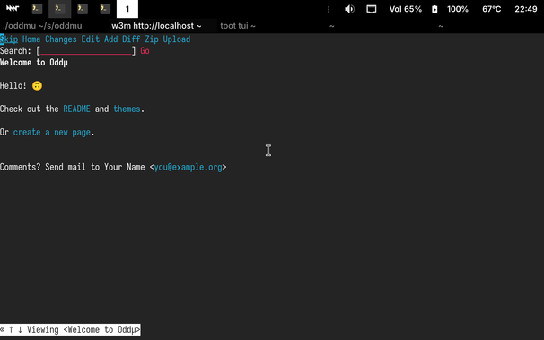This screenshot has width=544, height=340.
Task: Open the Upload link
Action: (x=177, y=39)
